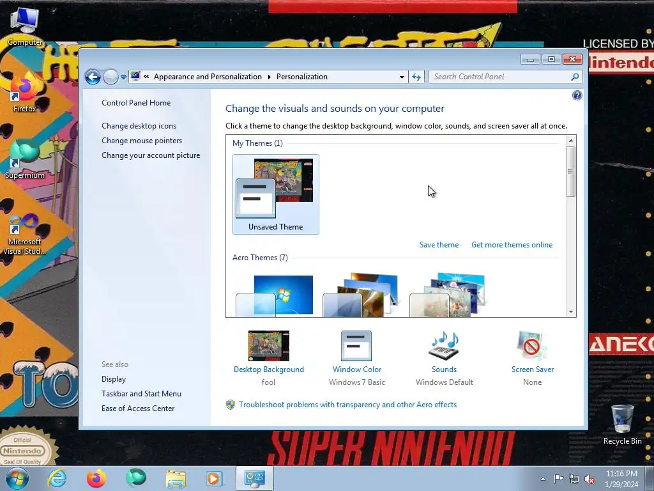
Task: Close the Personalization window
Action: point(572,59)
